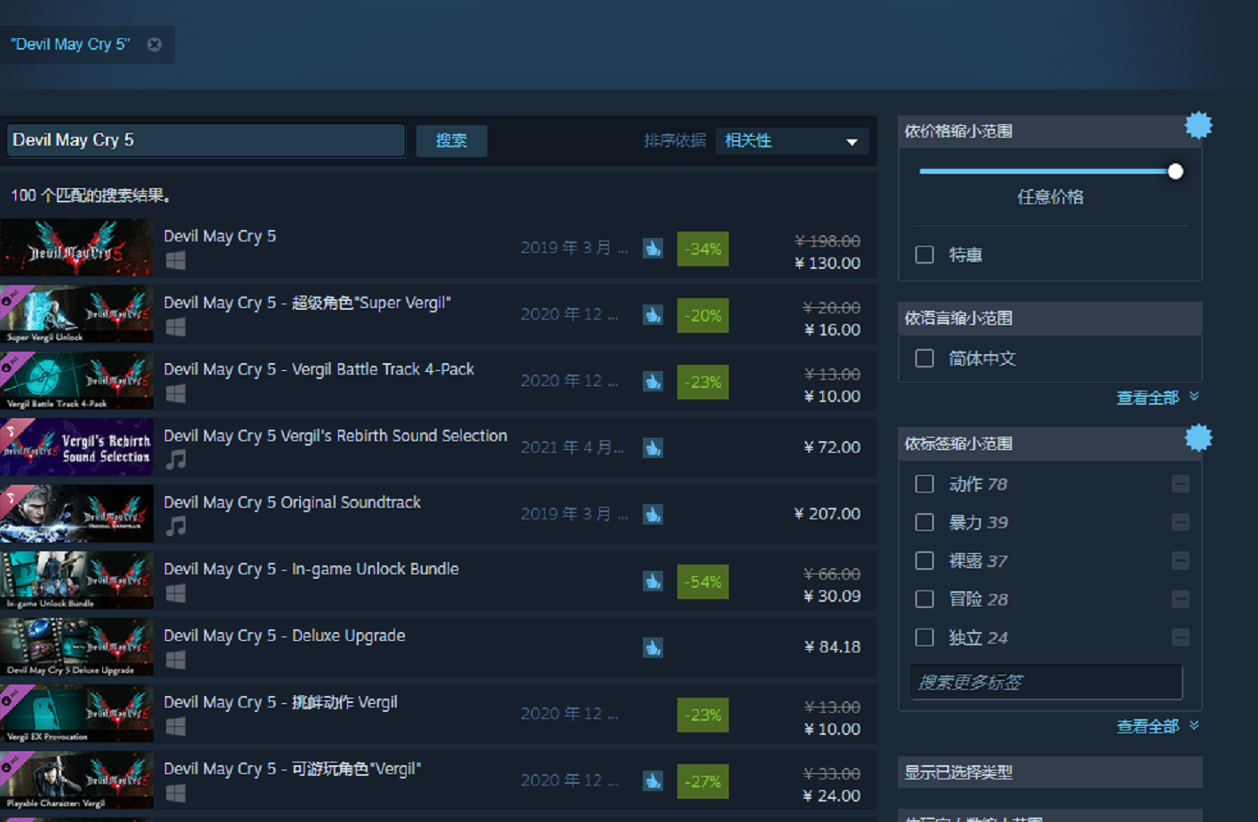Screen dimensions: 1258x822
Task: Click the Windows platform icon under Devil May Cry 5
Action: point(176,260)
